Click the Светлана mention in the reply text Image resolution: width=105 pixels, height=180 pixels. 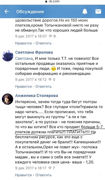24,58
